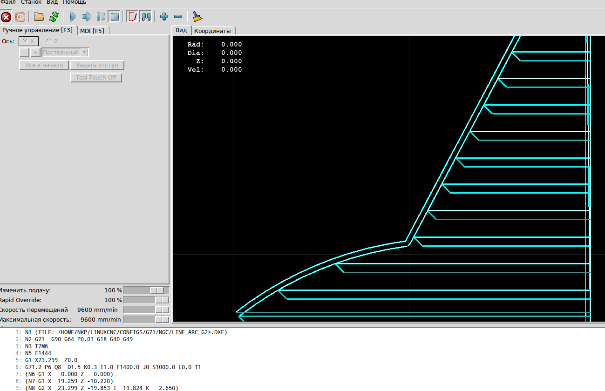This screenshot has width=605, height=391.
Task: Click the Все в начало button
Action: click(x=44, y=65)
